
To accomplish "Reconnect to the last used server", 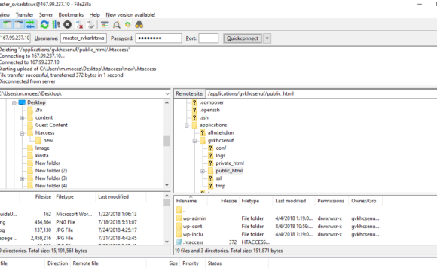I will [91, 25].
